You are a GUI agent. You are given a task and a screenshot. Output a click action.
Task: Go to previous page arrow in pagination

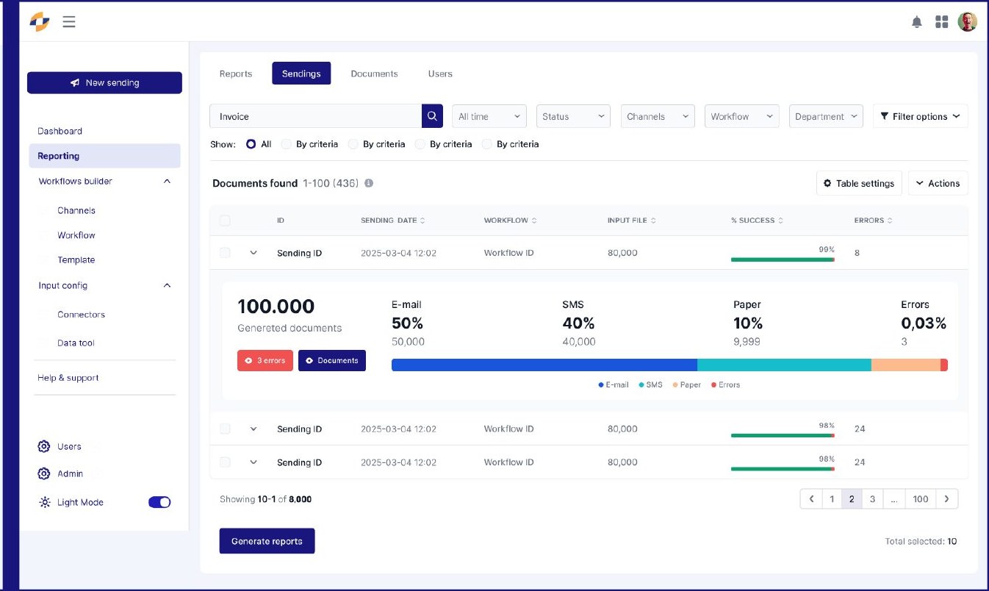[811, 499]
